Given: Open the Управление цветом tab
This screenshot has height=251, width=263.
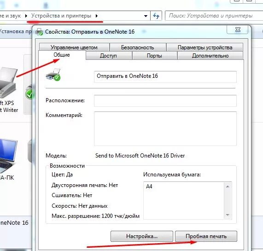Looking at the screenshot, I should (74, 47).
